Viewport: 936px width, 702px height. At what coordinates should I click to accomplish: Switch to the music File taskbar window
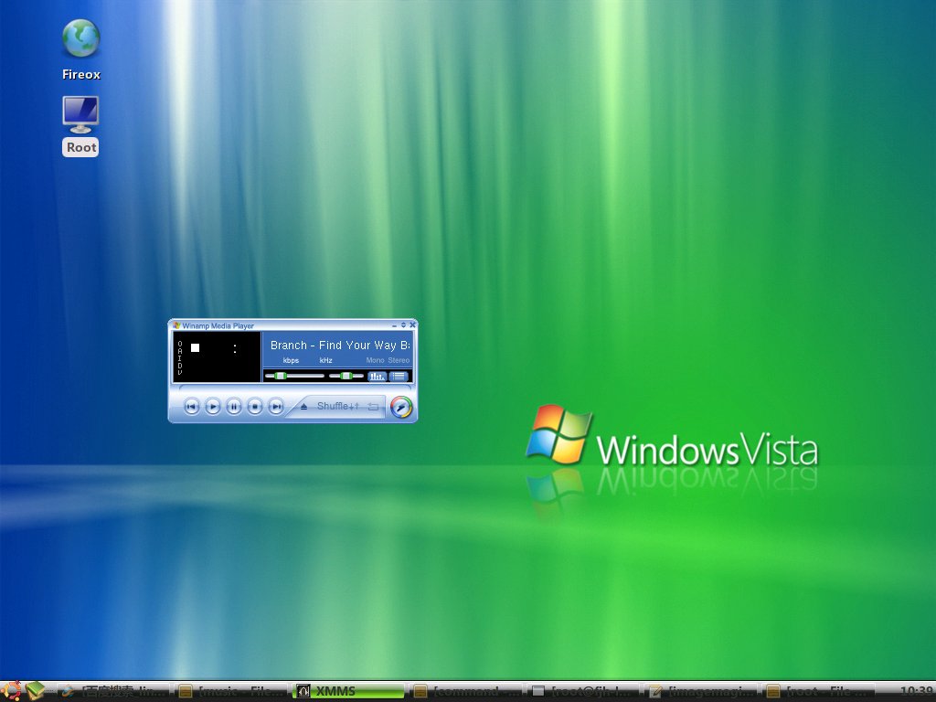232,692
